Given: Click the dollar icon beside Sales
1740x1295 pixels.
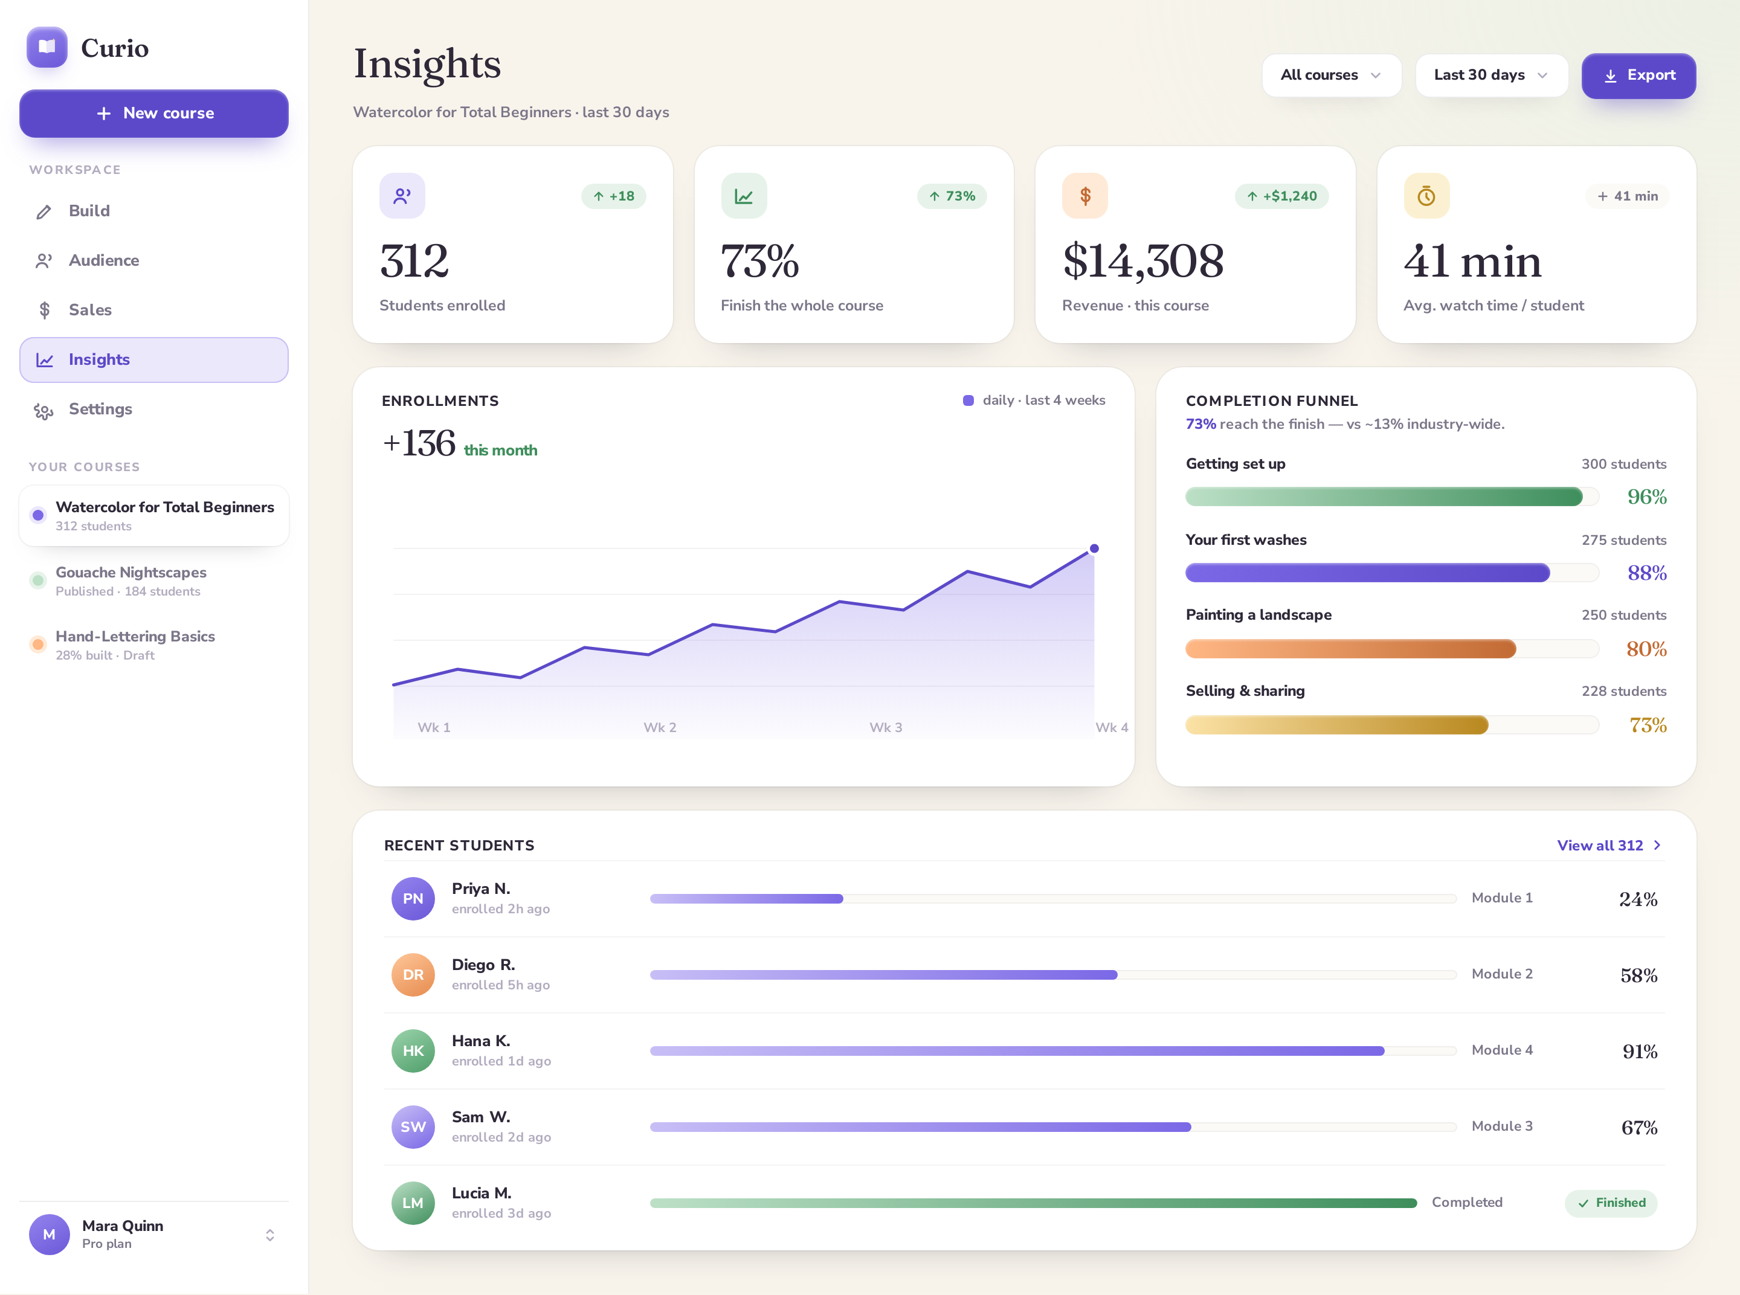Looking at the screenshot, I should [44, 310].
